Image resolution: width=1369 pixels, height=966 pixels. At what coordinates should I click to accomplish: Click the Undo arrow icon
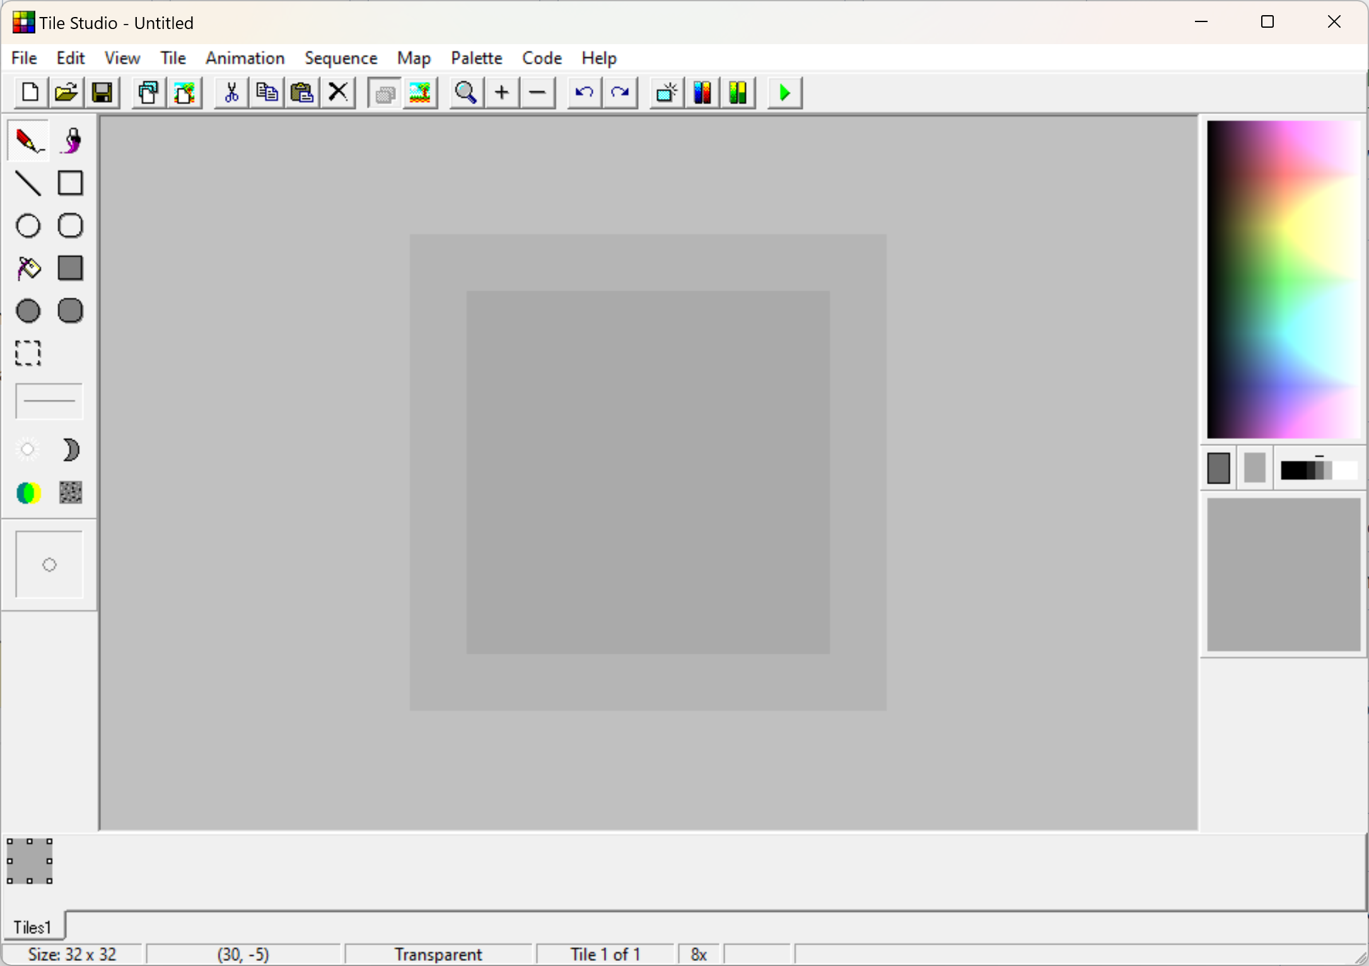pyautogui.click(x=584, y=93)
